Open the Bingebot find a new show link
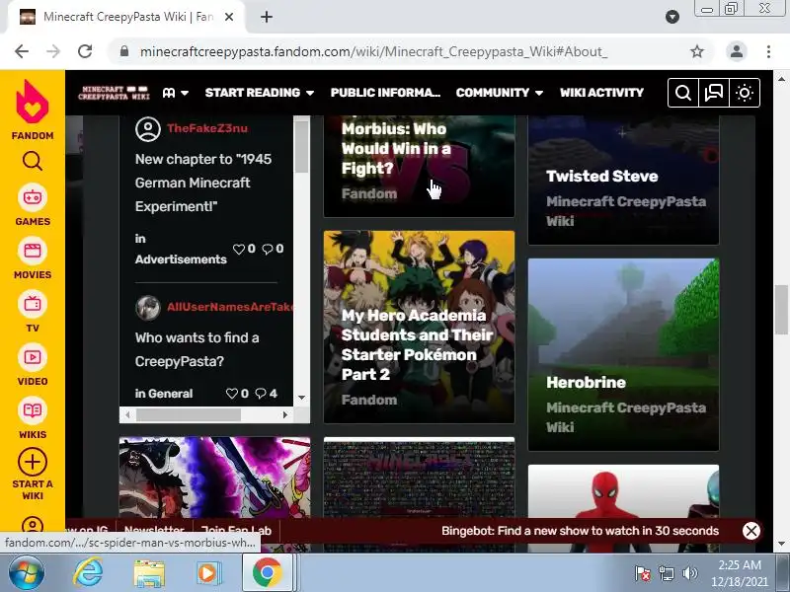 click(580, 531)
